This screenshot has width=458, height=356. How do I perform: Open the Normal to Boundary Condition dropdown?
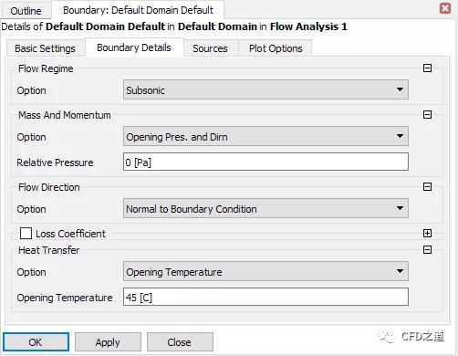point(265,208)
